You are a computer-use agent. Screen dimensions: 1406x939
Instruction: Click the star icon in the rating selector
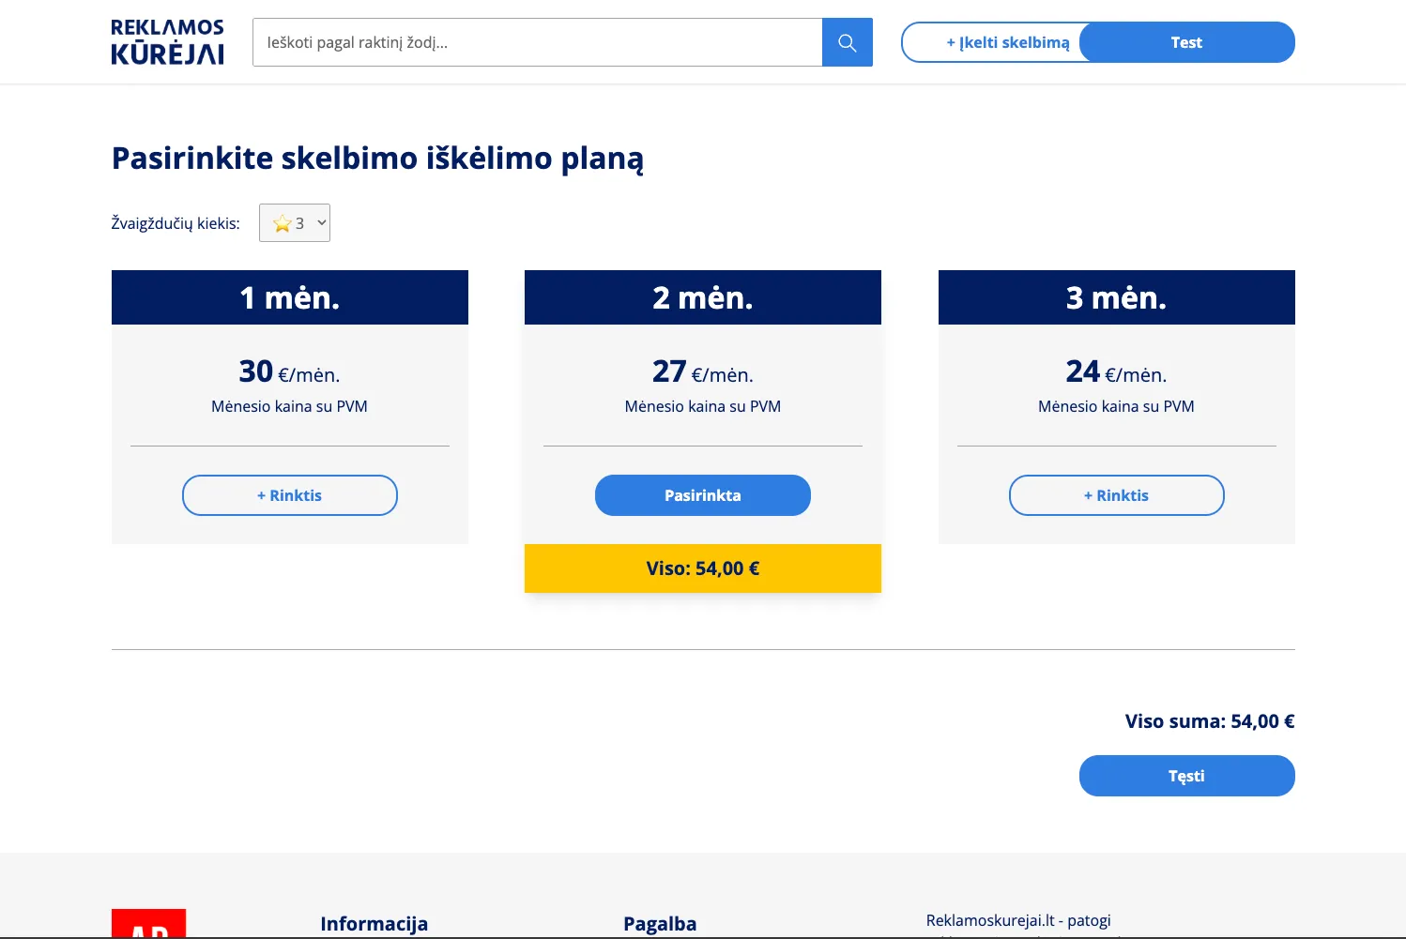click(x=283, y=222)
